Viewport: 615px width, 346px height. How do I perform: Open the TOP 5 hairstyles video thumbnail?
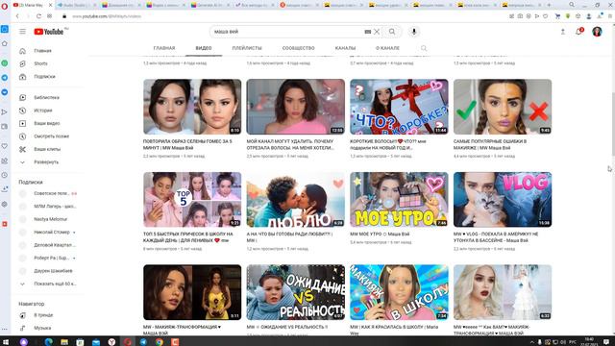click(x=192, y=199)
